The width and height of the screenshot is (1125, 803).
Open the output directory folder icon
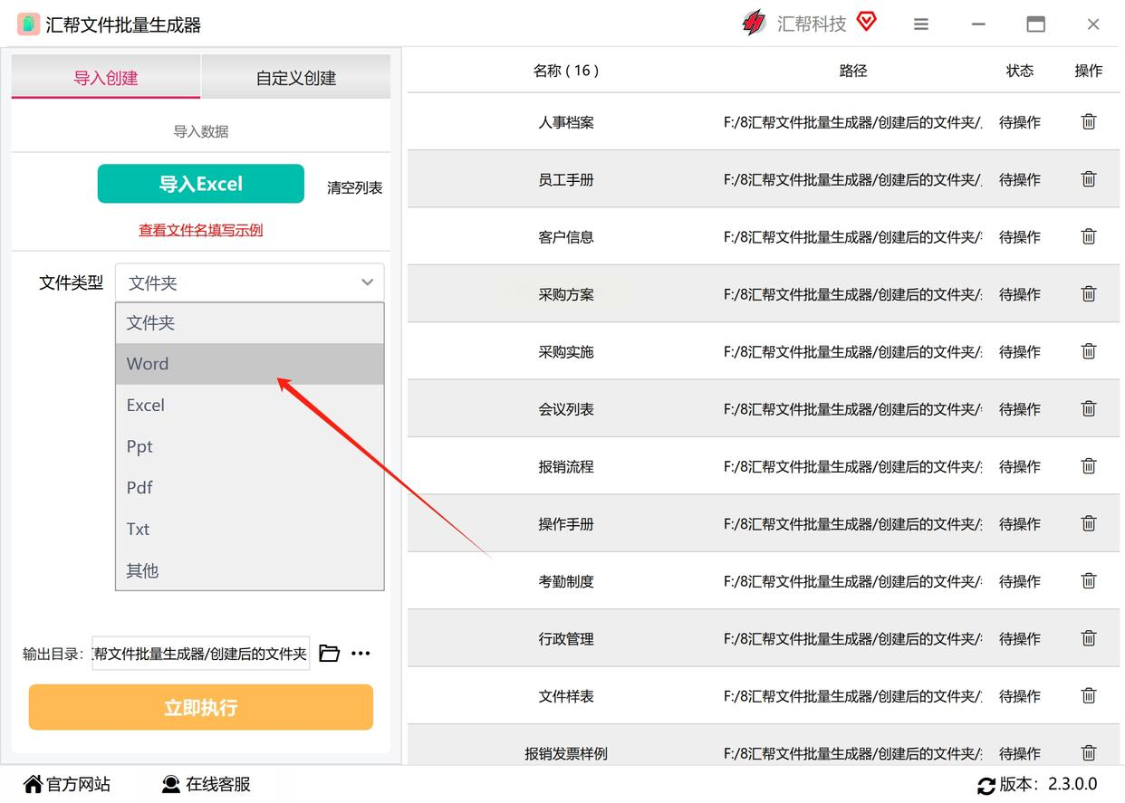(x=330, y=654)
